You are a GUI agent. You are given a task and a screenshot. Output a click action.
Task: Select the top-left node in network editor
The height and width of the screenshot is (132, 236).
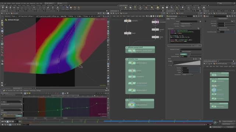point(128,21)
